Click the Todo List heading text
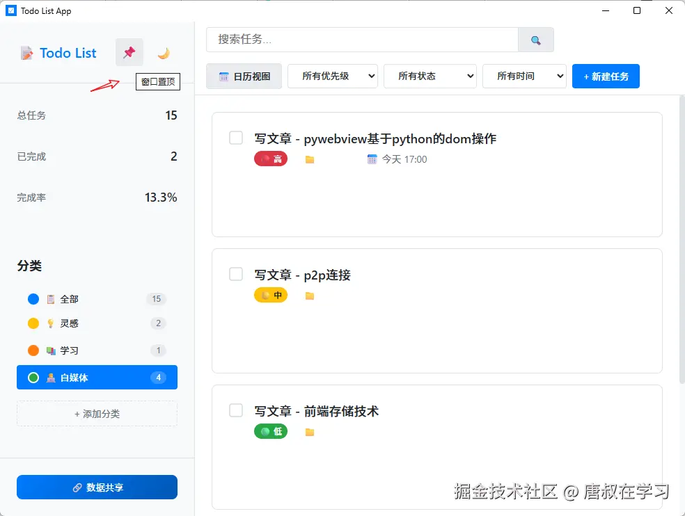The height and width of the screenshot is (516, 685). (x=68, y=53)
